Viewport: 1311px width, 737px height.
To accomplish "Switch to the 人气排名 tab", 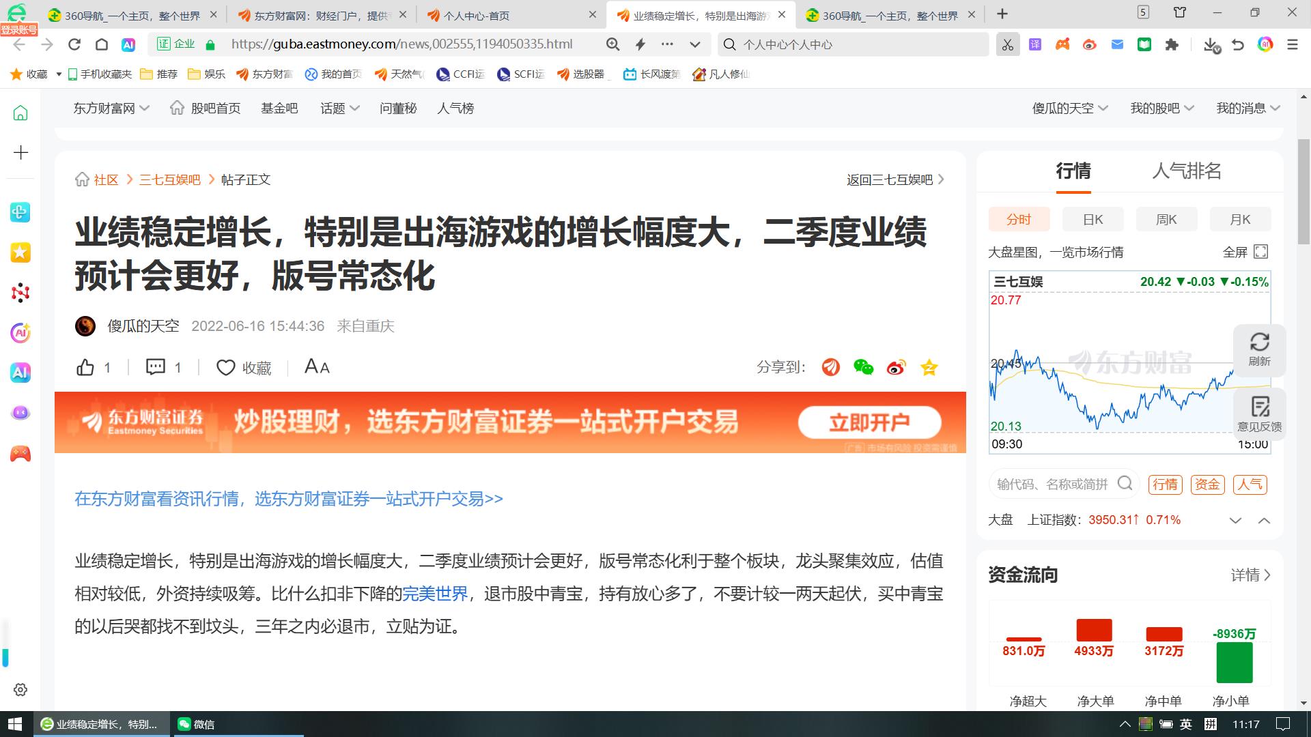I will coord(1186,171).
